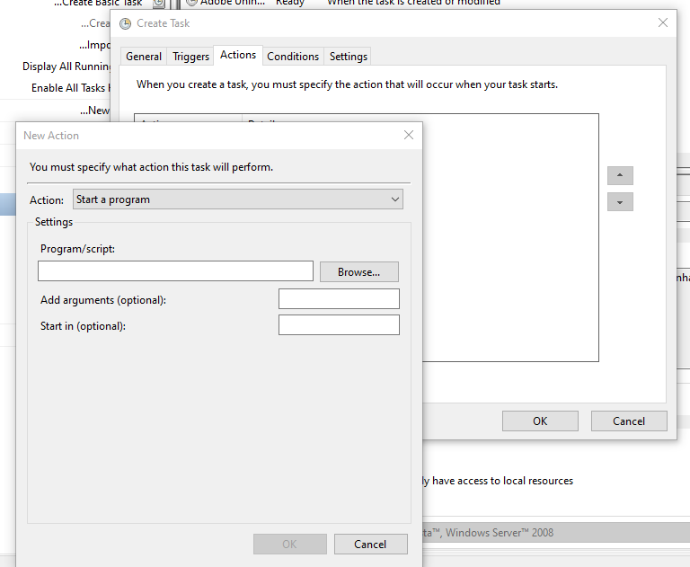Click the task icon beside Create Basic Task
690x567 pixels.
[159, 4]
